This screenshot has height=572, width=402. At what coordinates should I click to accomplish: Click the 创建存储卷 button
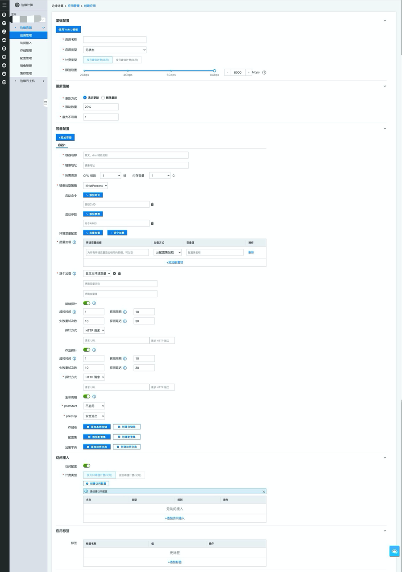(127, 427)
